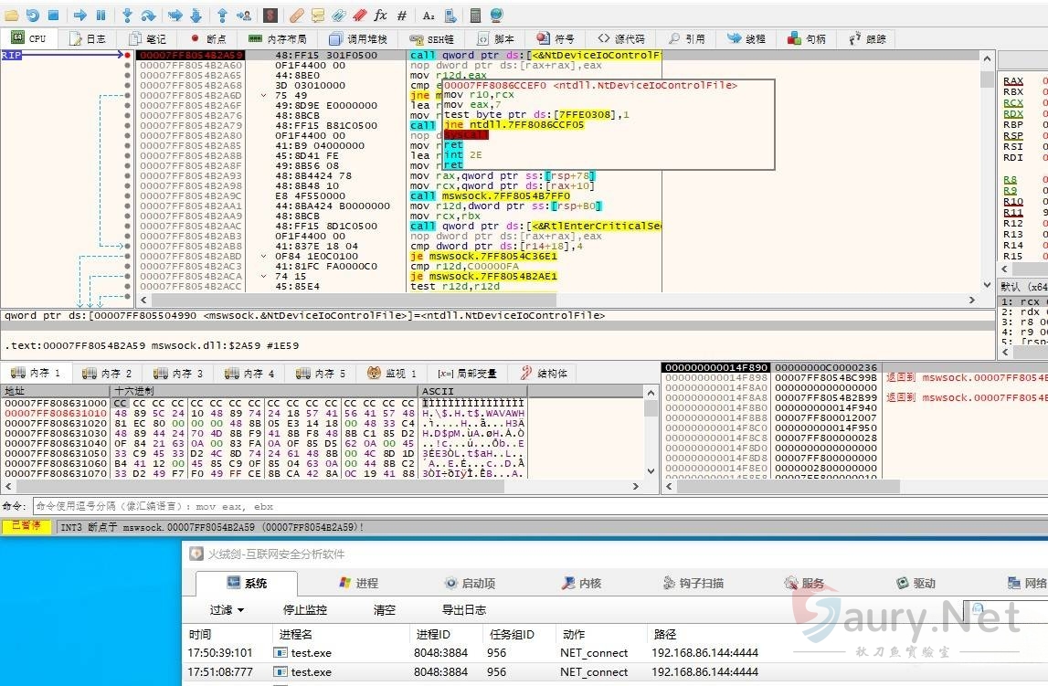
Task: Click the step over icon
Action: pyautogui.click(x=149, y=16)
